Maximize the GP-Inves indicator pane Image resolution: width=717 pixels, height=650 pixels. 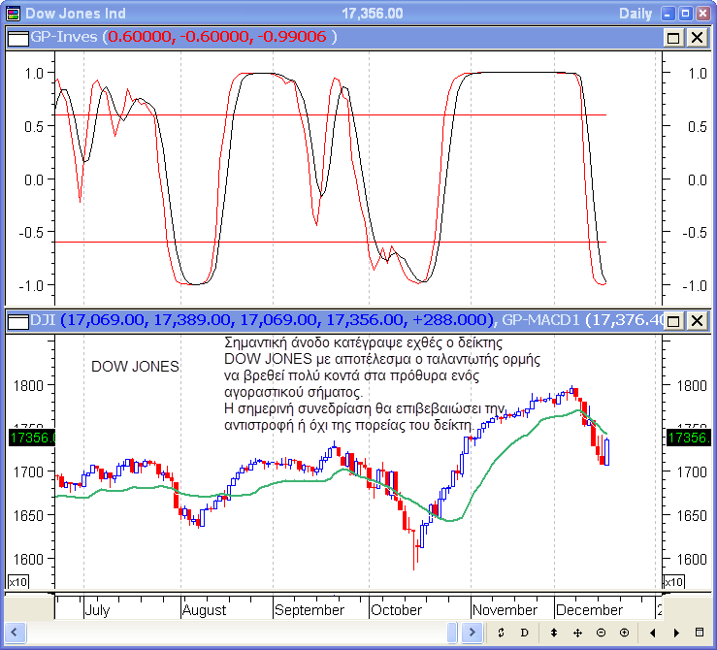tap(674, 37)
